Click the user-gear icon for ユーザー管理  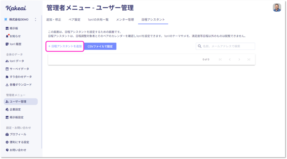click(x=7, y=101)
